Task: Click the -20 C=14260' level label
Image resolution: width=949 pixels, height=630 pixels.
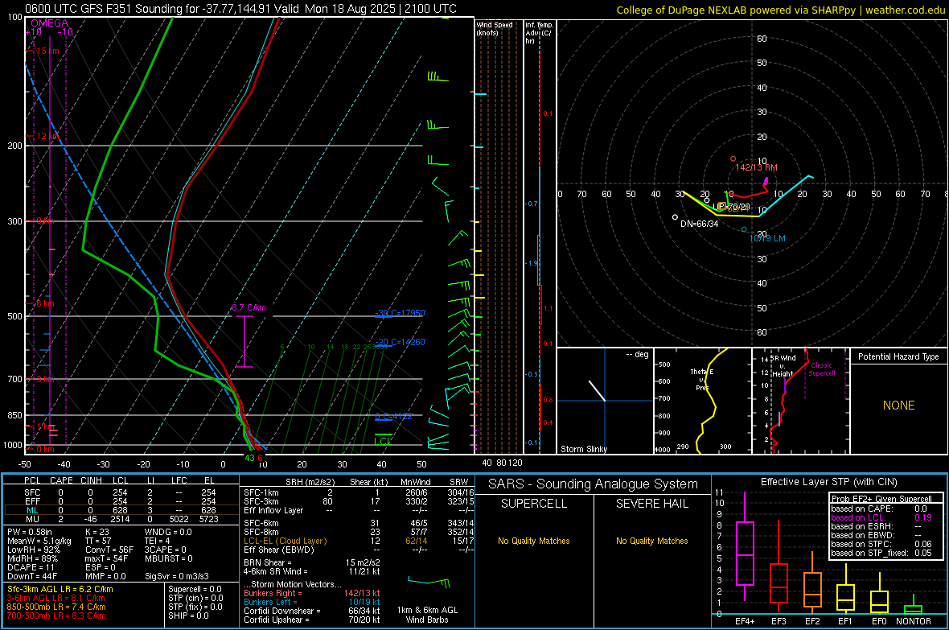Action: [401, 342]
